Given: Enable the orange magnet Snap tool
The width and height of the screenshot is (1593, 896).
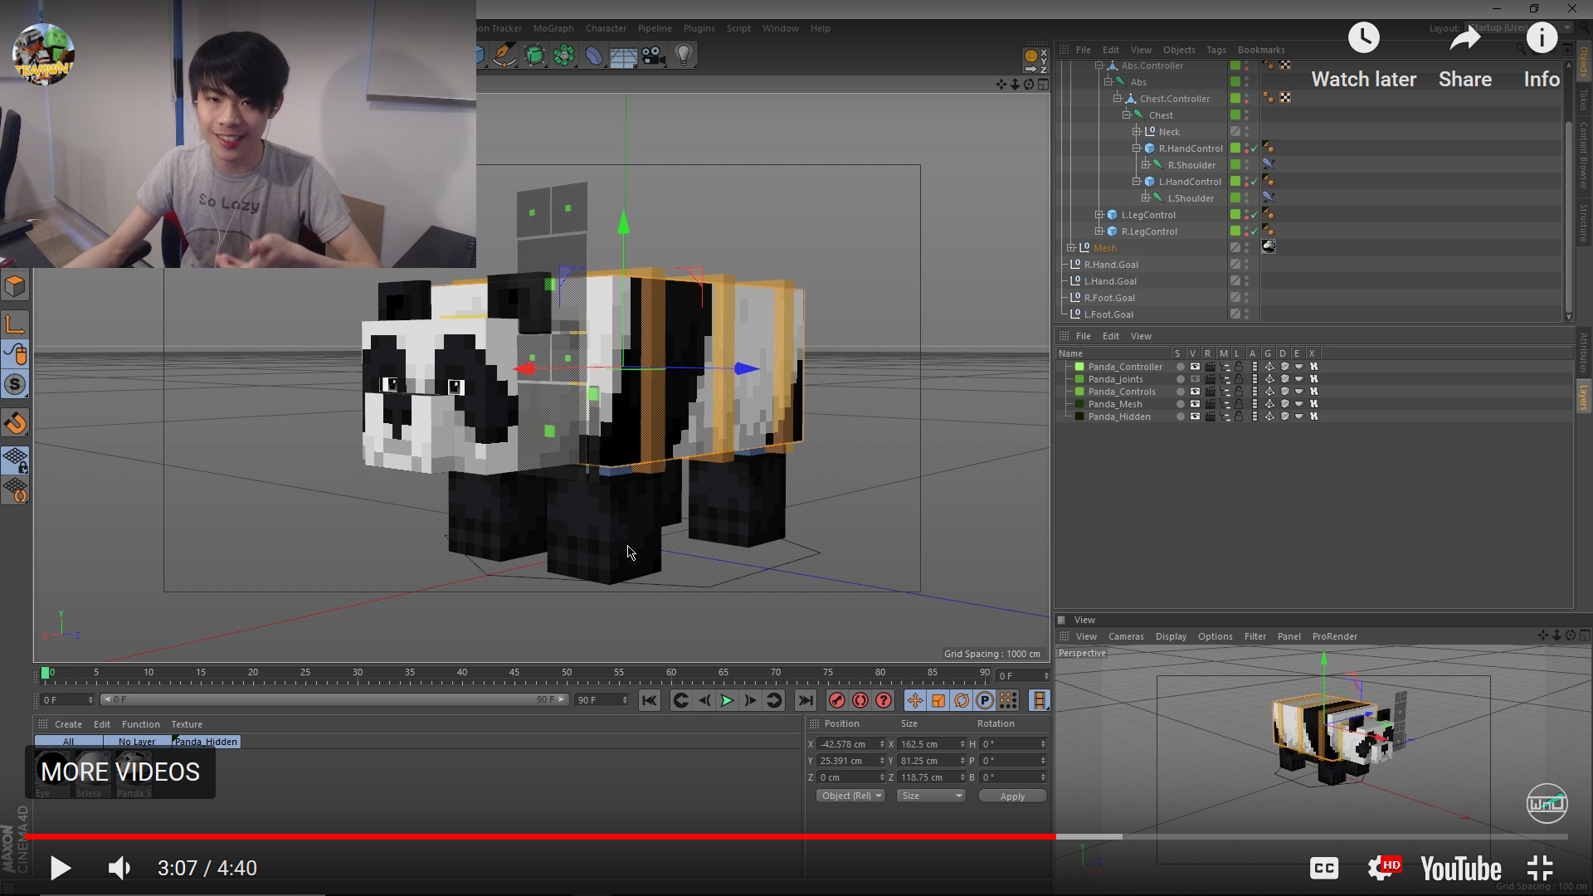Looking at the screenshot, I should (x=15, y=423).
